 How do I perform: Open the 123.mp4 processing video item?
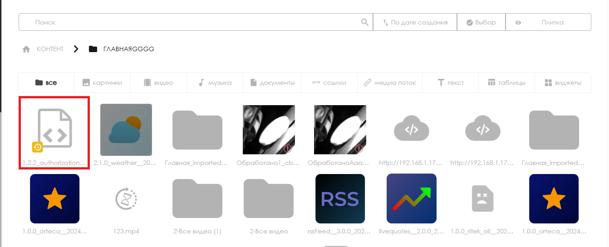pyautogui.click(x=126, y=199)
